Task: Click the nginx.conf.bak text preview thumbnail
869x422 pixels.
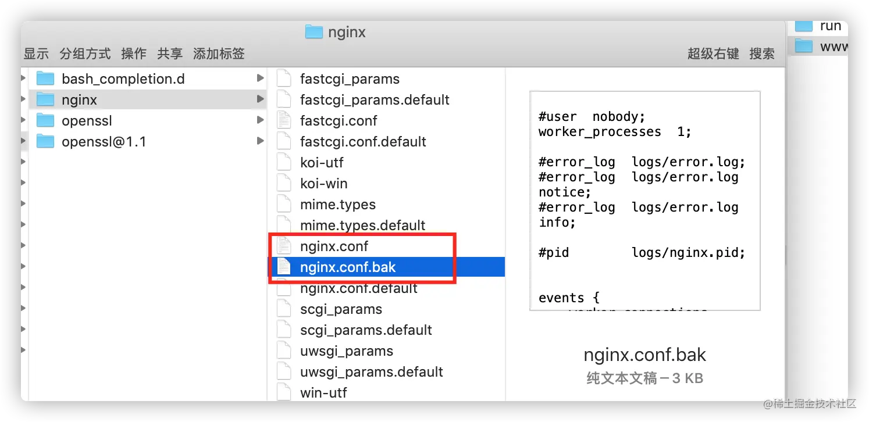Action: [x=644, y=201]
